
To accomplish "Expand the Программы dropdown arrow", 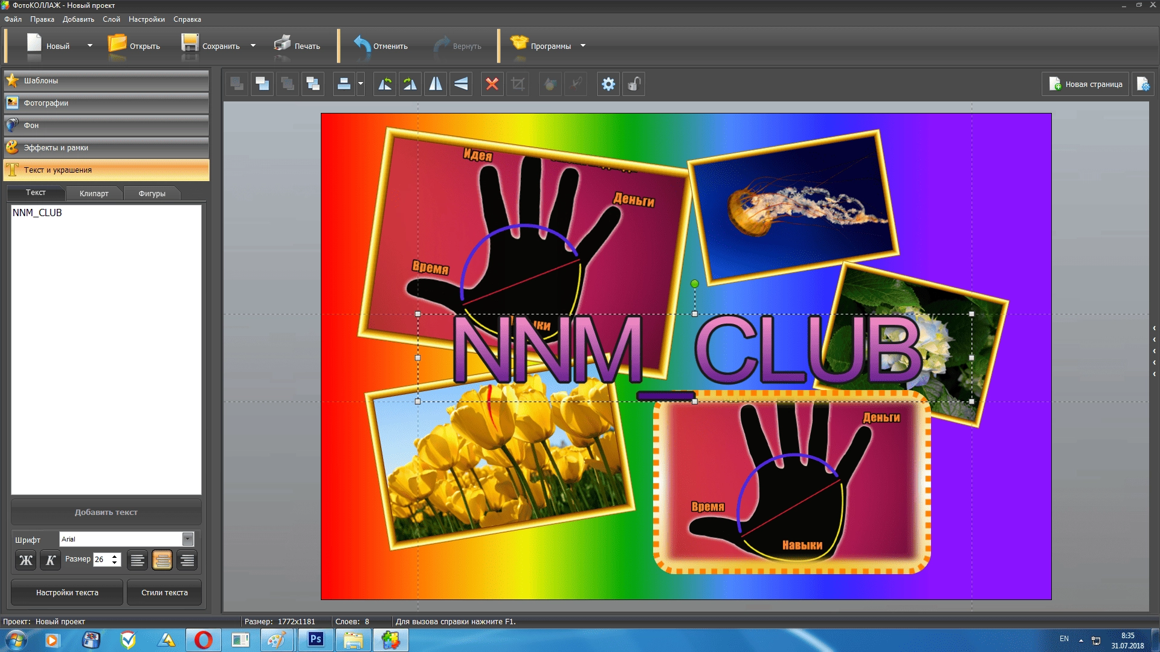I will point(583,46).
